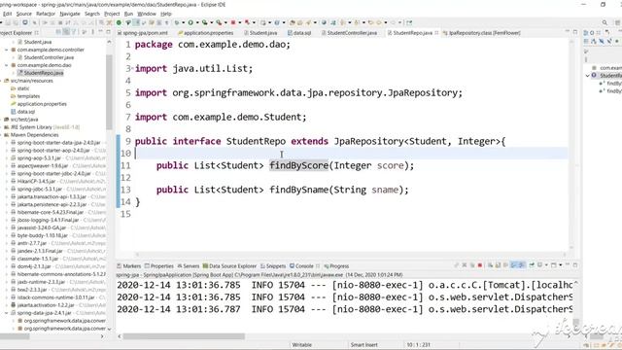
Task: Collapse the StudentRepo node in Outline
Action: (x=587, y=76)
